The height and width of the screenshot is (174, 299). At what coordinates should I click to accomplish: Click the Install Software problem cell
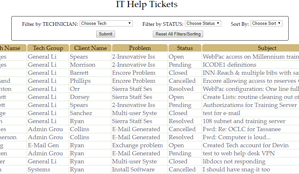tap(133, 169)
